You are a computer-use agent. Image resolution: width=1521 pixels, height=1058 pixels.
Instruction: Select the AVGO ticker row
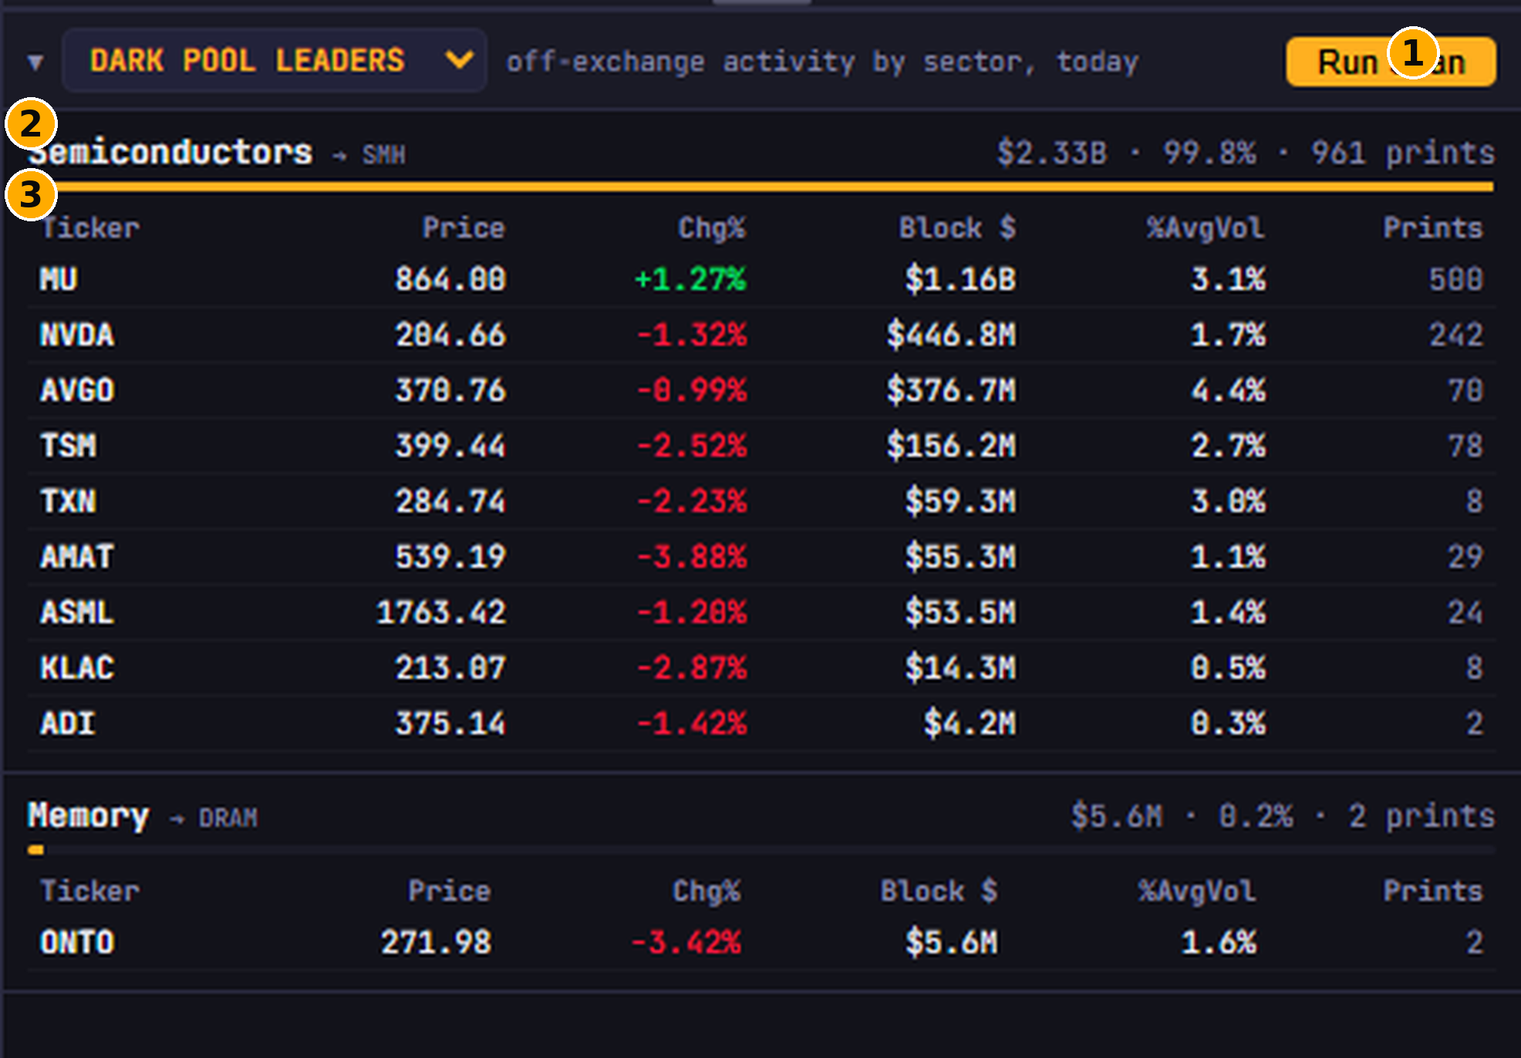click(x=761, y=390)
